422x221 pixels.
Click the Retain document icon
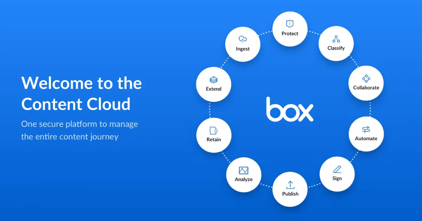point(213,130)
